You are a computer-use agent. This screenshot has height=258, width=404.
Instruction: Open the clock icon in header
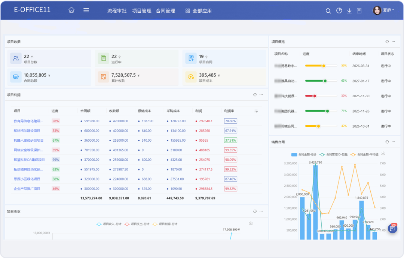click(339, 11)
